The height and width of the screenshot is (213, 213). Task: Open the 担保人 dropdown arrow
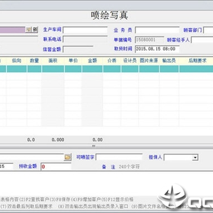click(195, 157)
